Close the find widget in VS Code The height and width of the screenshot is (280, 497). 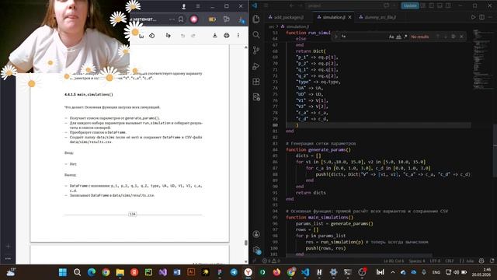tap(461, 37)
